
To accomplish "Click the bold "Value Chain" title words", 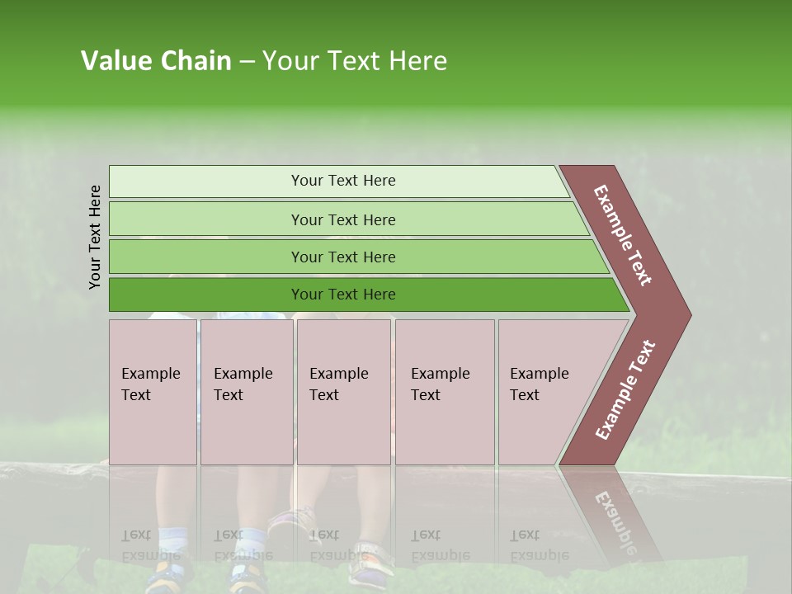I will [x=156, y=61].
